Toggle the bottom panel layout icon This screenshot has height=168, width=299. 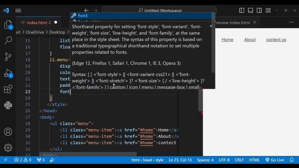[250, 10]
